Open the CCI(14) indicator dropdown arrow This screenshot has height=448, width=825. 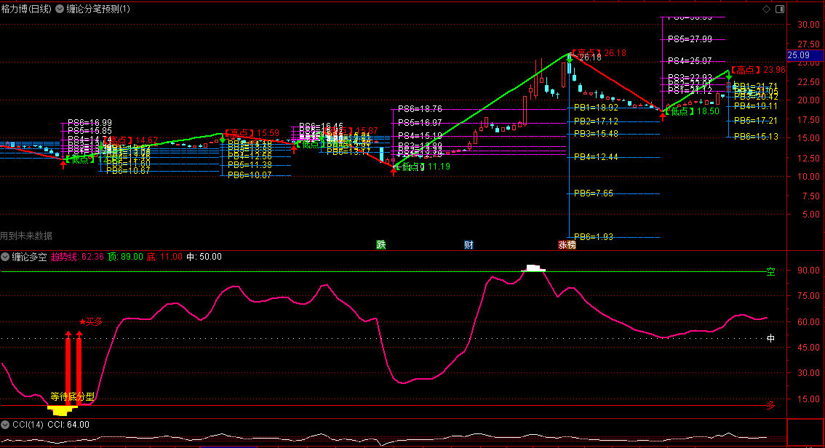(5, 424)
